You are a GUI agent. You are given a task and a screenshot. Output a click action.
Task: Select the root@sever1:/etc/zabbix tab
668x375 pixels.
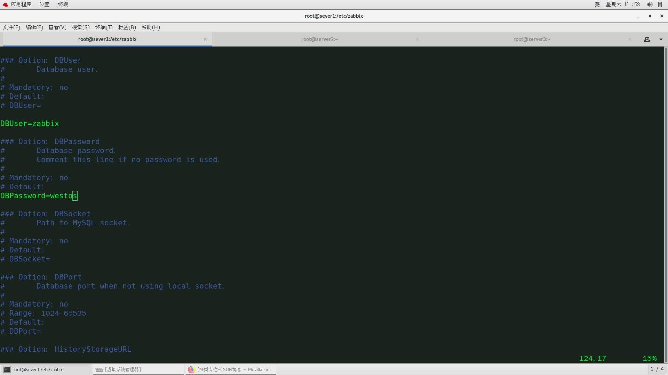(x=107, y=39)
